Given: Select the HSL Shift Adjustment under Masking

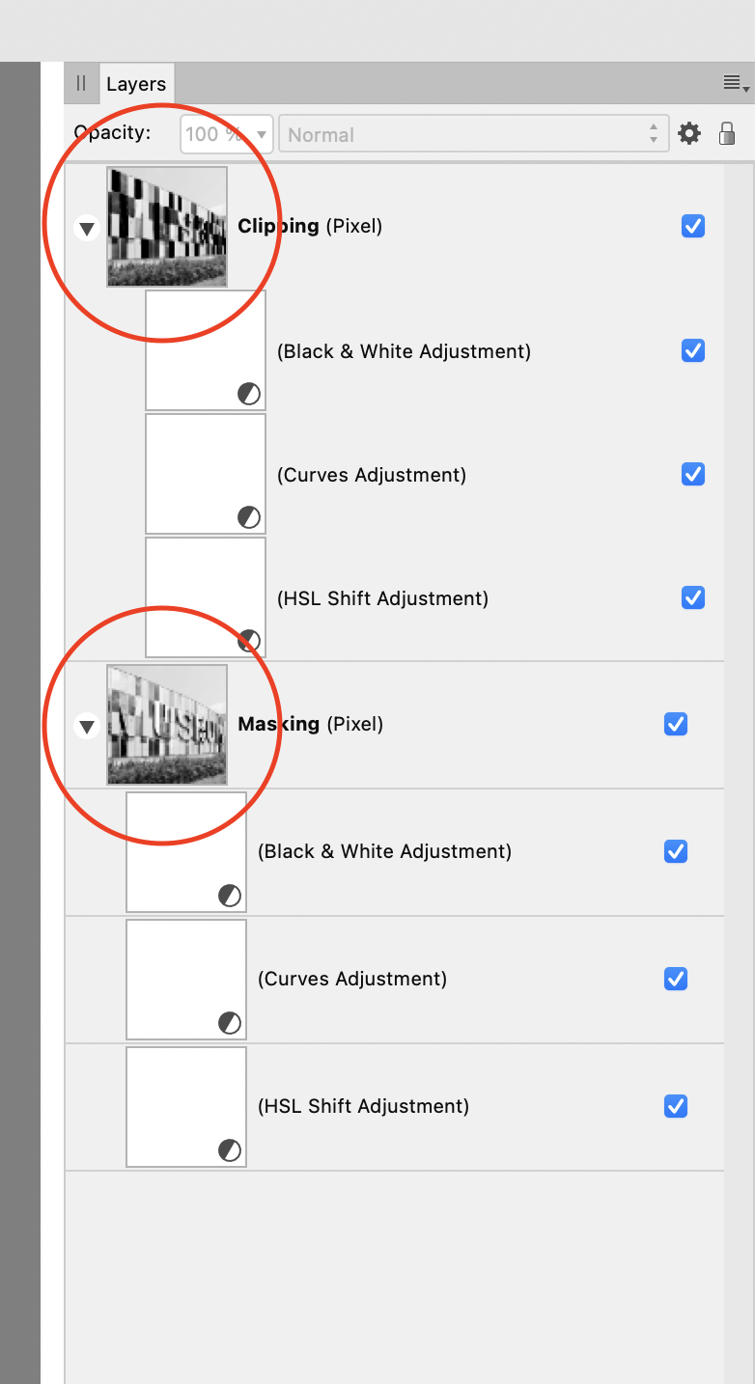Looking at the screenshot, I should click(363, 1106).
